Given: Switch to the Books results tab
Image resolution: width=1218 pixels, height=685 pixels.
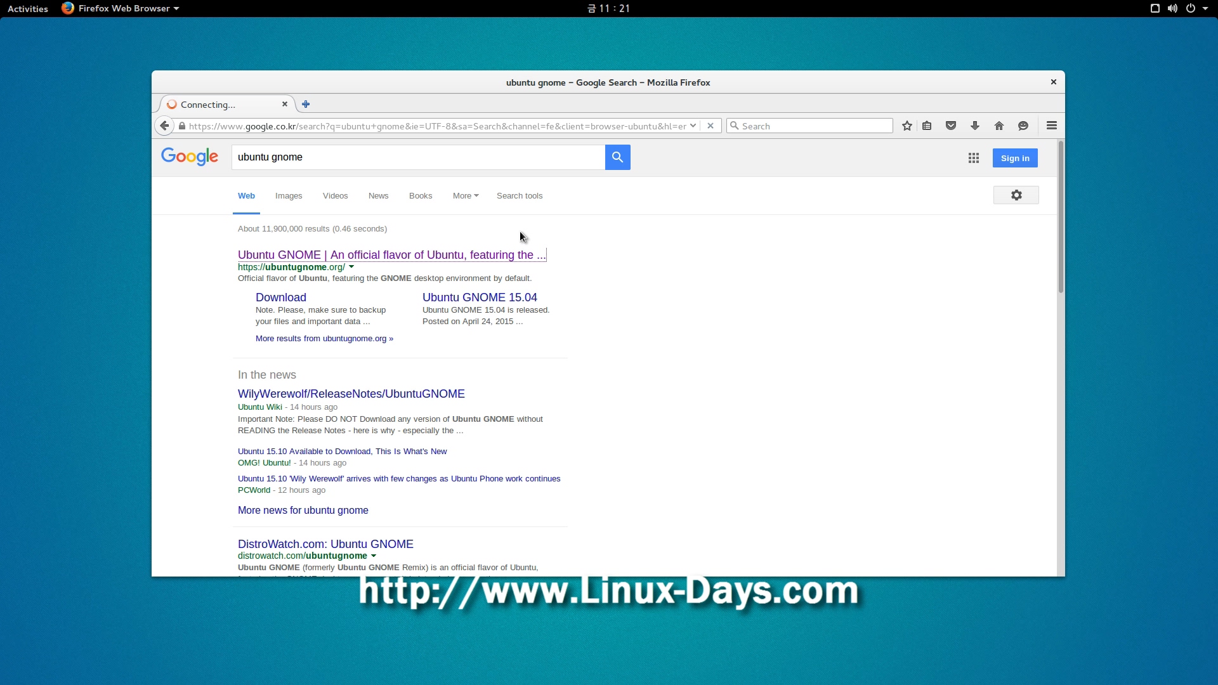Looking at the screenshot, I should [421, 195].
